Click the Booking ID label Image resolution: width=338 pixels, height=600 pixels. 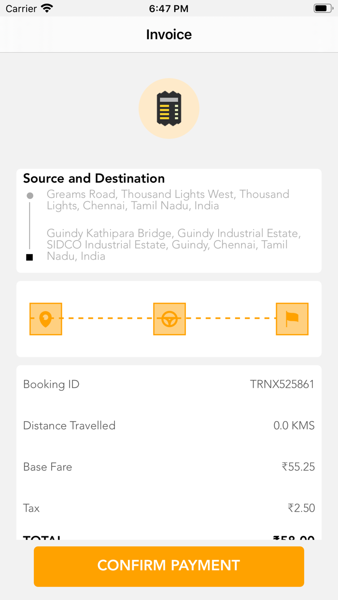tap(51, 384)
